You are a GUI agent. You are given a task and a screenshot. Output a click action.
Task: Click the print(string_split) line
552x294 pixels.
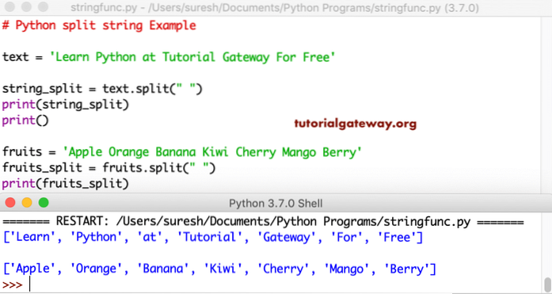click(66, 105)
